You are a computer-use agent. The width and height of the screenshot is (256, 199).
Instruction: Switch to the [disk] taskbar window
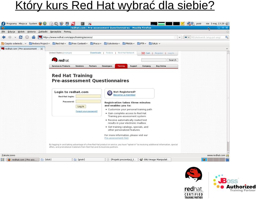tap(56, 160)
